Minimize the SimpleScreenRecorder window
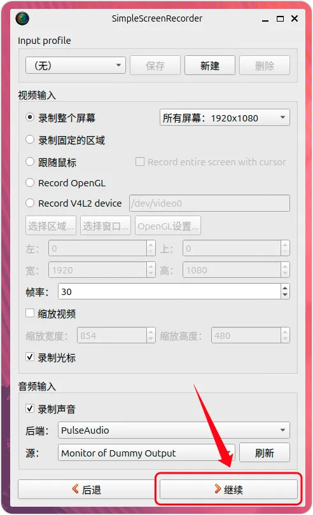 click(x=266, y=20)
